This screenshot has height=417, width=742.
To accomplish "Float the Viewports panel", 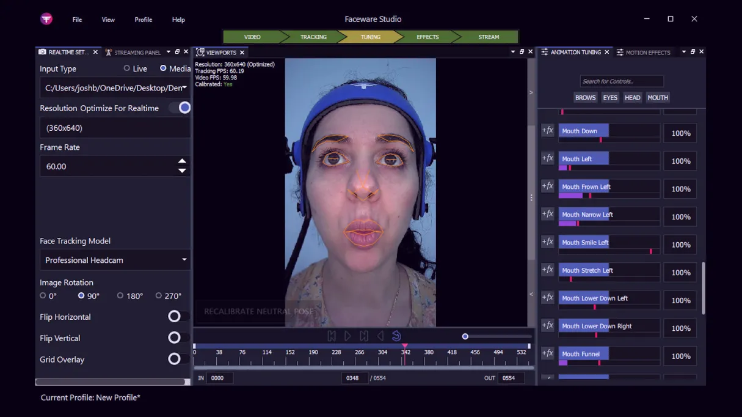I will 522,52.
